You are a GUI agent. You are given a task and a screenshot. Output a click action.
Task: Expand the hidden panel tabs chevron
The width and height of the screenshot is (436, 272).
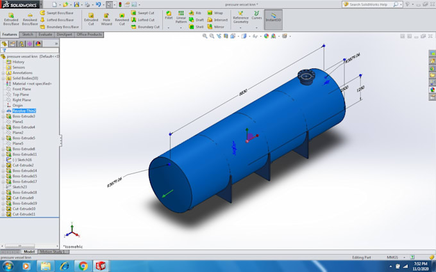(56, 44)
